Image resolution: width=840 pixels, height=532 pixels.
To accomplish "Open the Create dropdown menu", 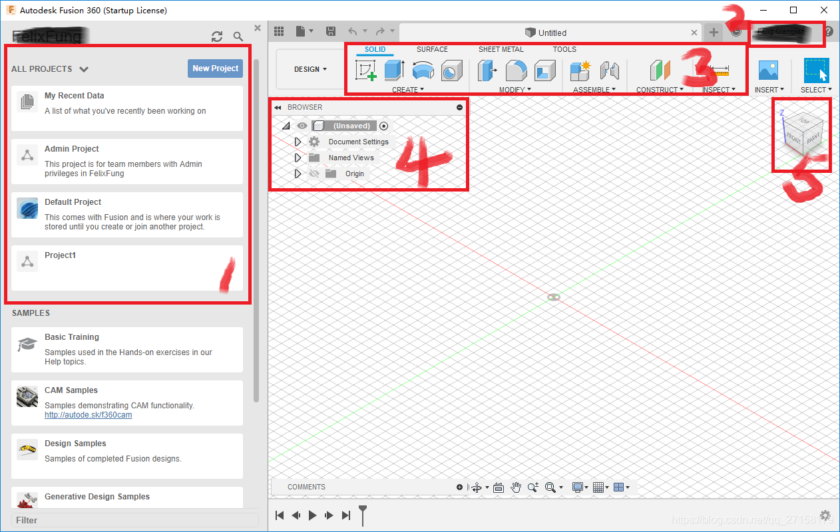I will 408,90.
